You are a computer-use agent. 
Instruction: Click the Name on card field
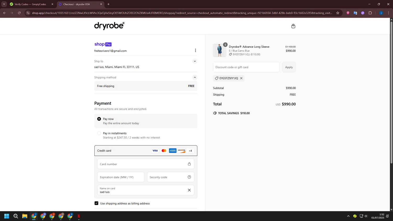point(146,190)
